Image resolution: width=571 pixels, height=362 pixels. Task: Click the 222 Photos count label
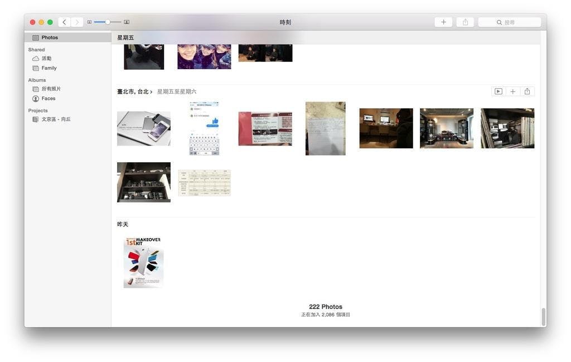click(x=326, y=307)
